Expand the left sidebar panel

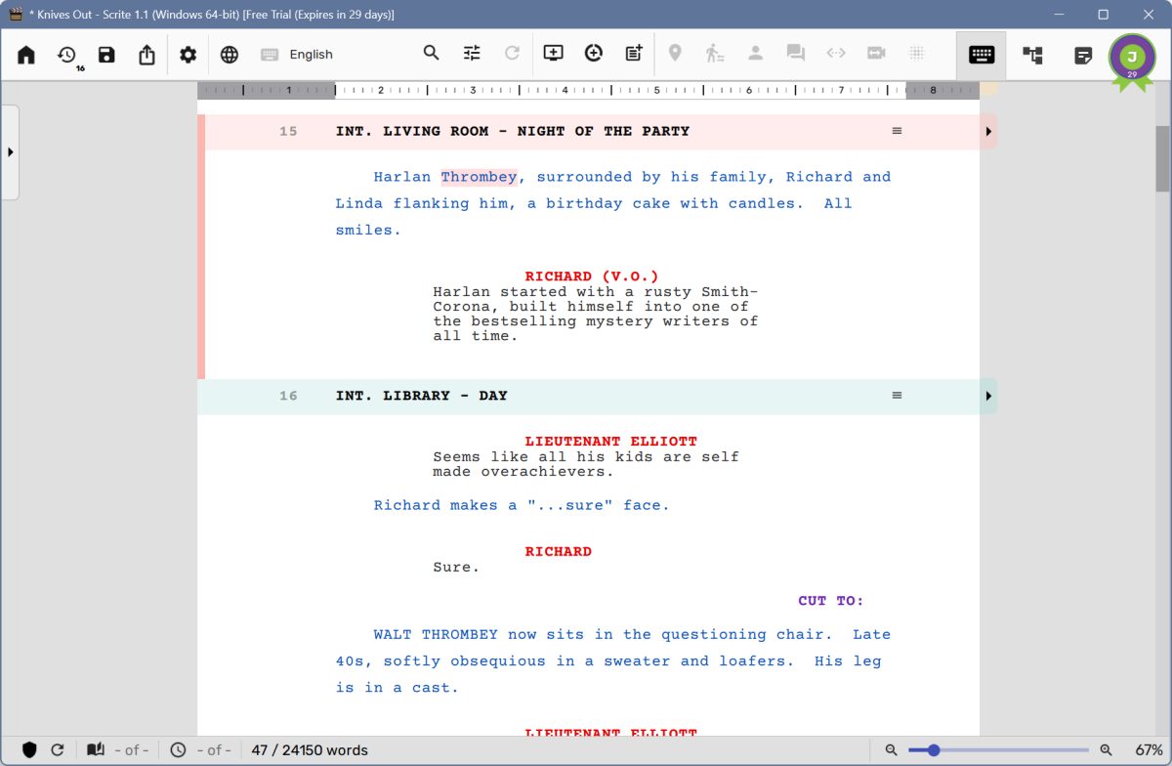(x=10, y=152)
